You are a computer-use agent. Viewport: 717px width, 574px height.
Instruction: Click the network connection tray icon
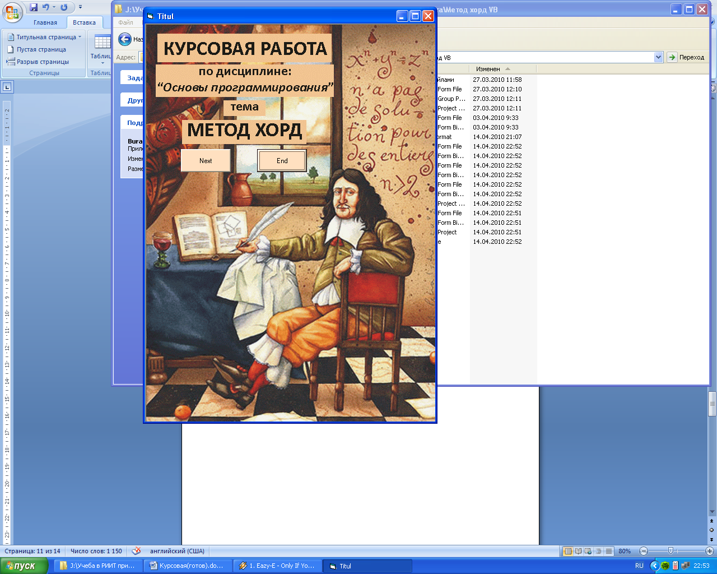[685, 566]
